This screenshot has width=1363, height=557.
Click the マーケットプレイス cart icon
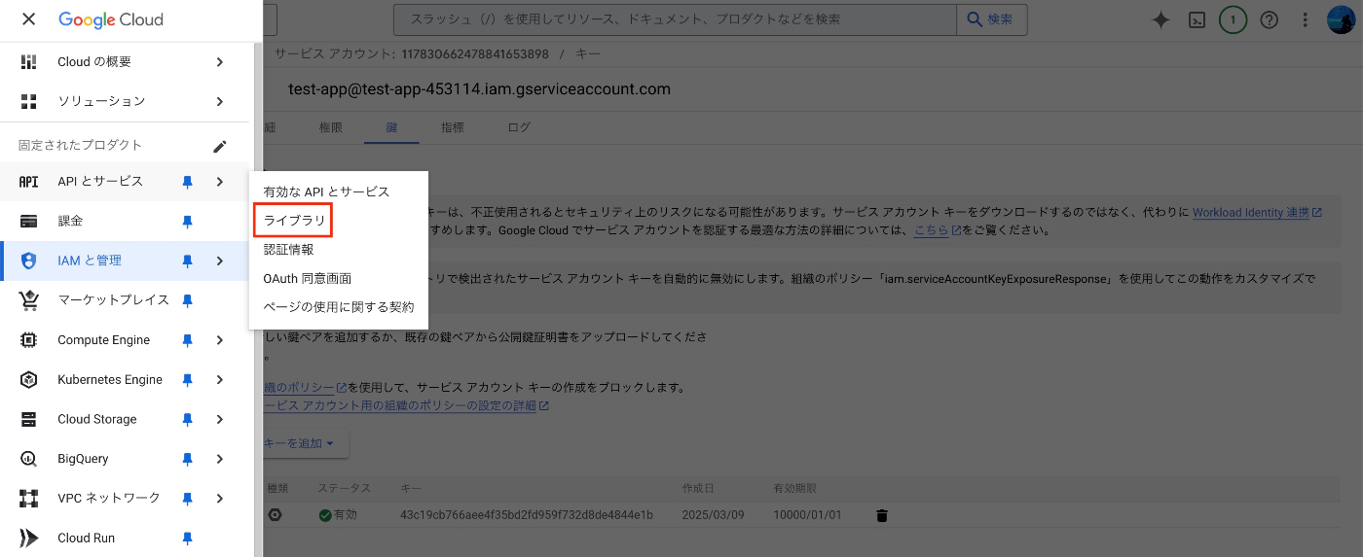[x=28, y=300]
